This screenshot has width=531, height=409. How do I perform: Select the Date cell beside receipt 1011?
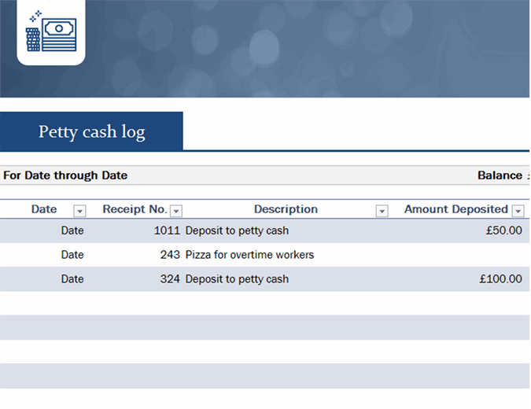[x=72, y=231]
